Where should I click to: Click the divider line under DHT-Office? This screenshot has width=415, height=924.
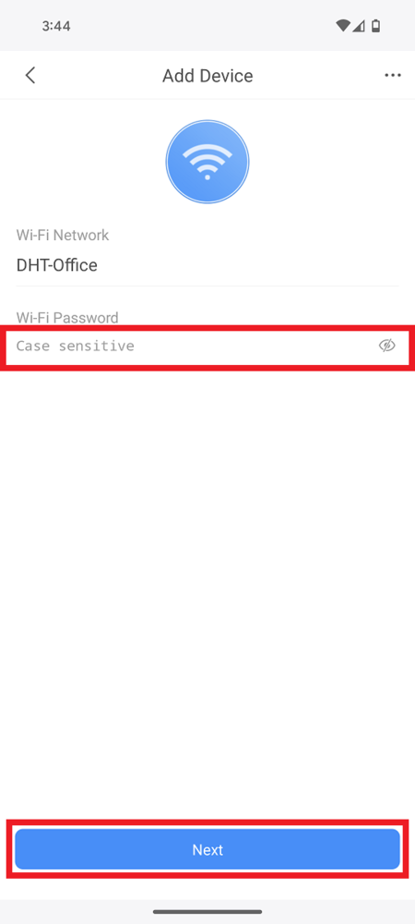[x=207, y=286]
